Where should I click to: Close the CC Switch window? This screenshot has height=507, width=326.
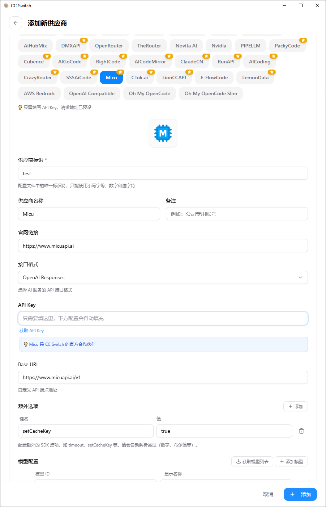317,5
